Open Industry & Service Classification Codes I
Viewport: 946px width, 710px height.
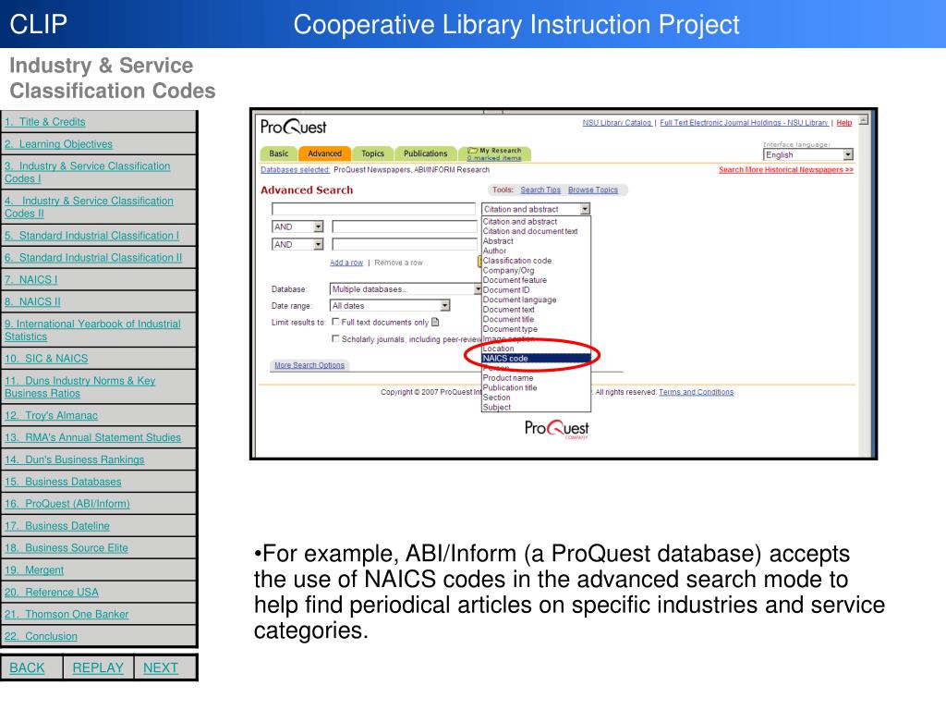88,172
